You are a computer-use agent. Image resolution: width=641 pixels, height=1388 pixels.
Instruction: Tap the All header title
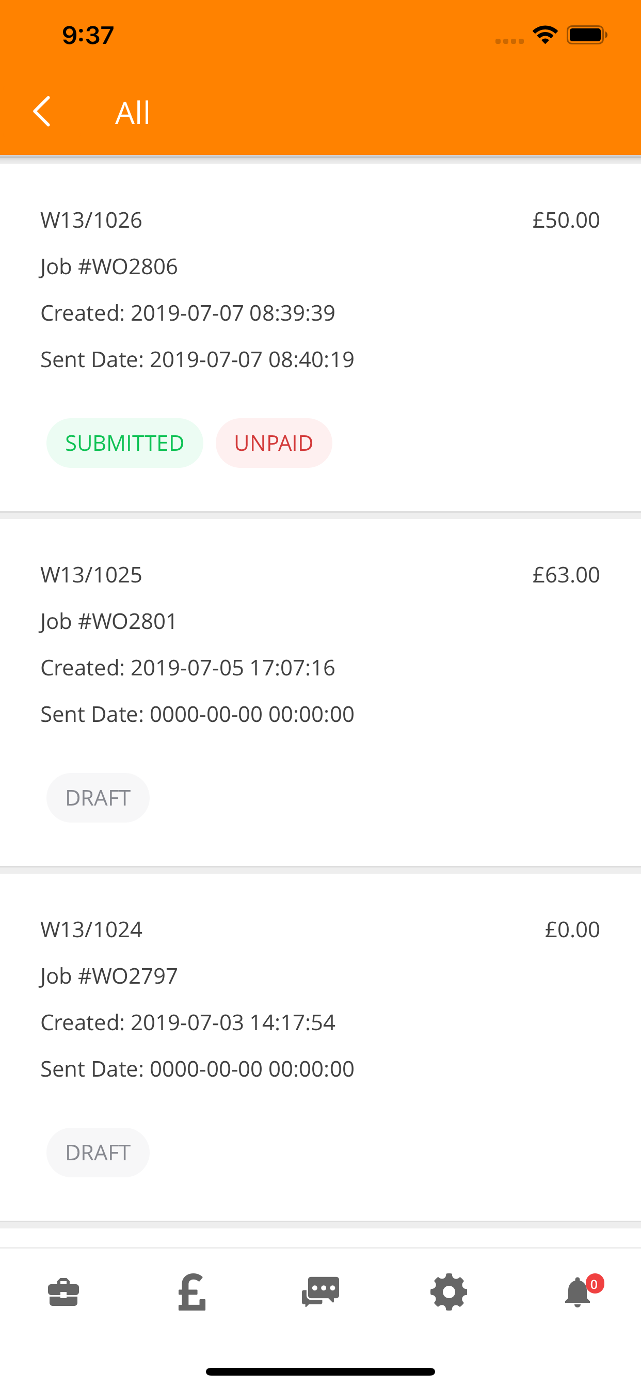click(133, 112)
